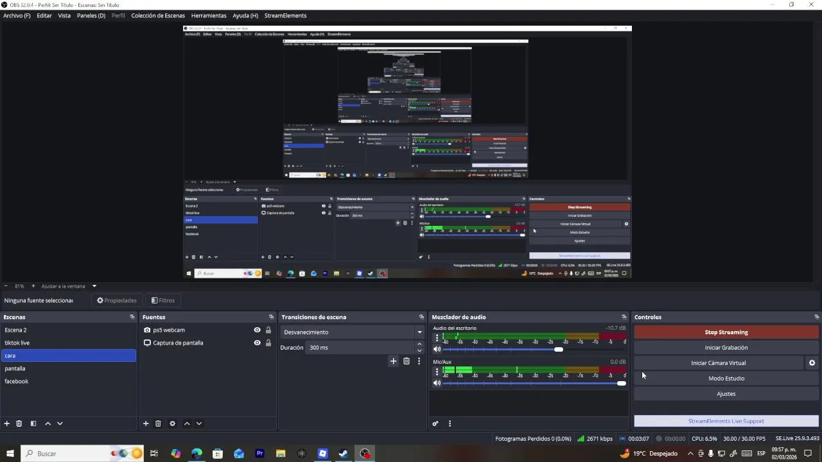Move scene up with the arrow icon

[48, 424]
